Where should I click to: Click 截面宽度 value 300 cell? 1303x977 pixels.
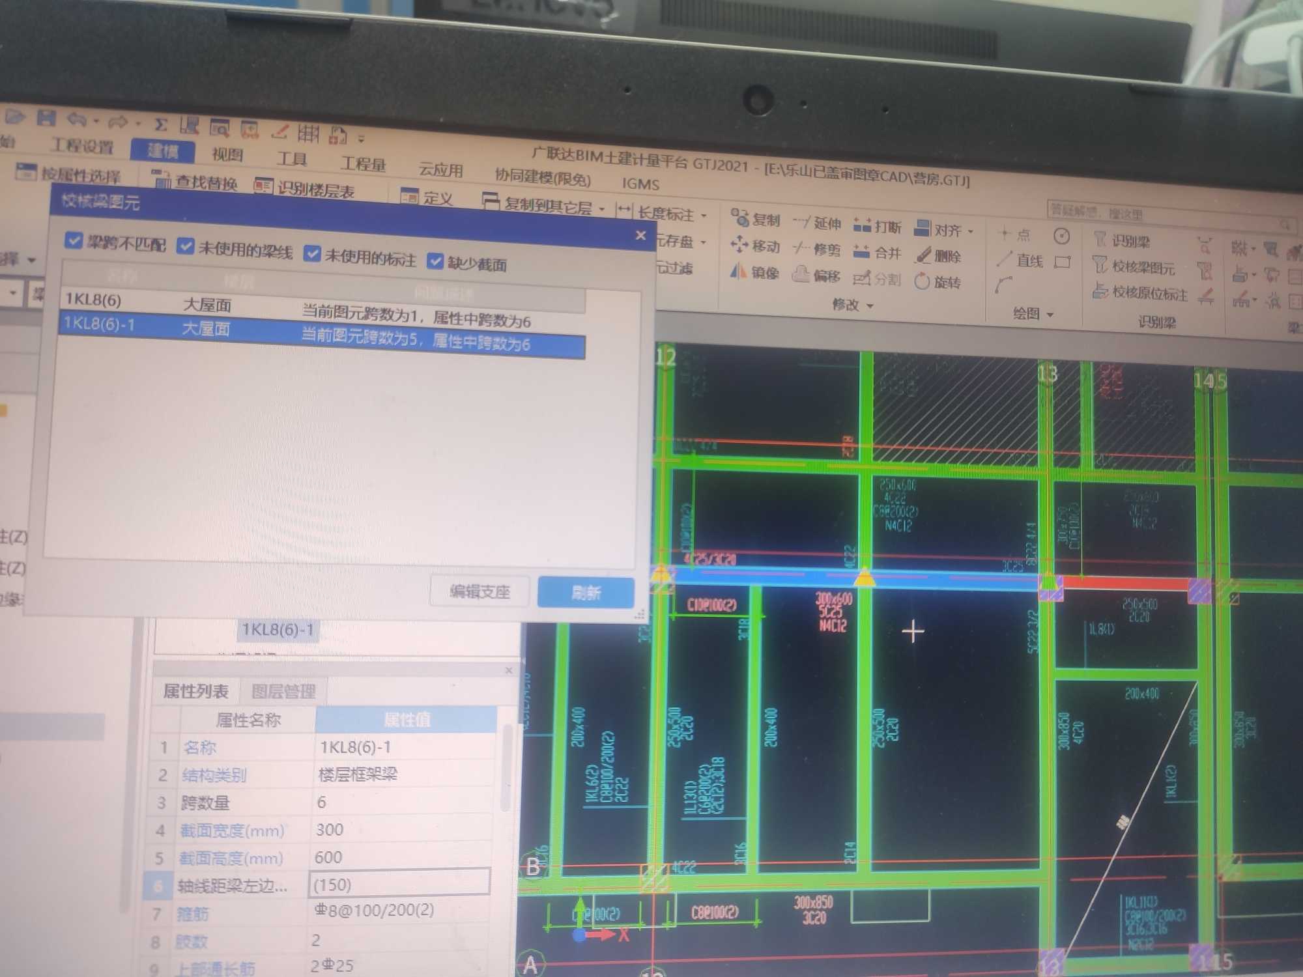403,829
